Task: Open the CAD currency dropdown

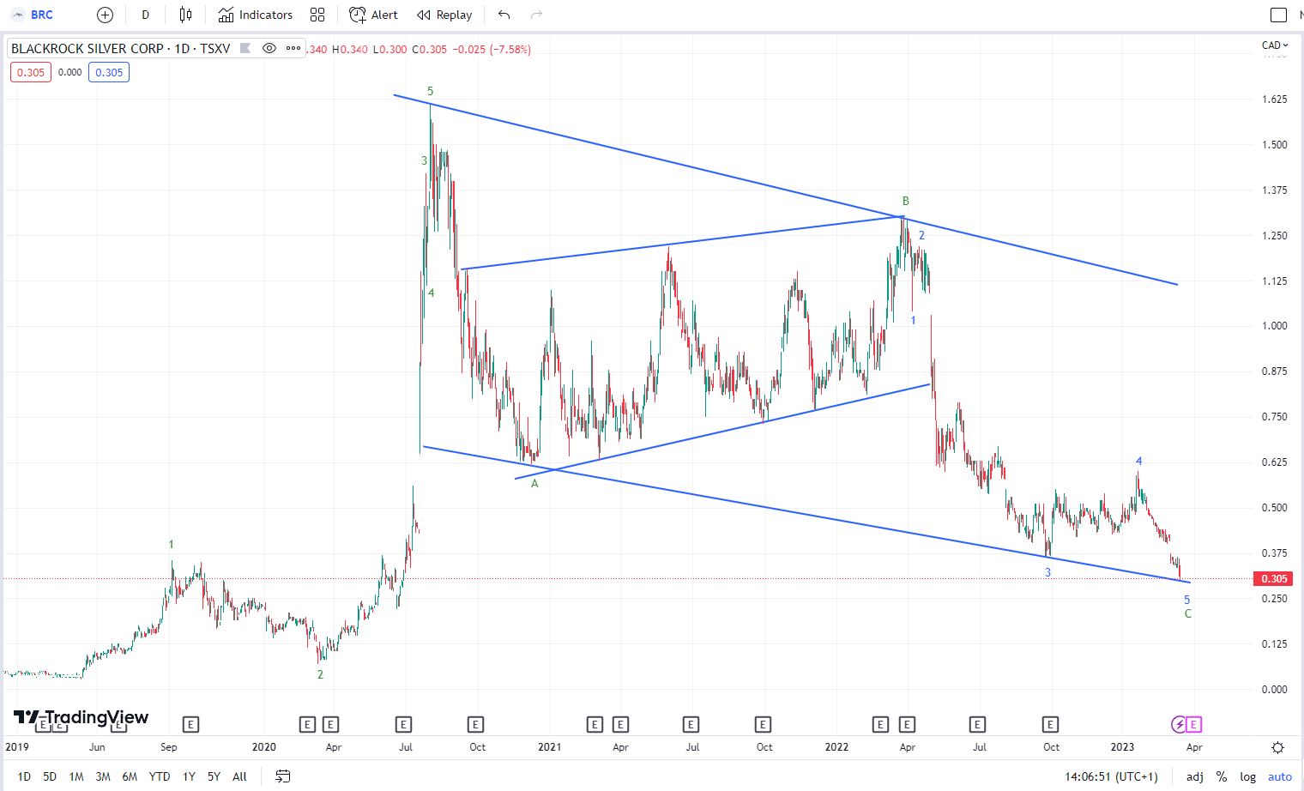Action: coord(1275,45)
